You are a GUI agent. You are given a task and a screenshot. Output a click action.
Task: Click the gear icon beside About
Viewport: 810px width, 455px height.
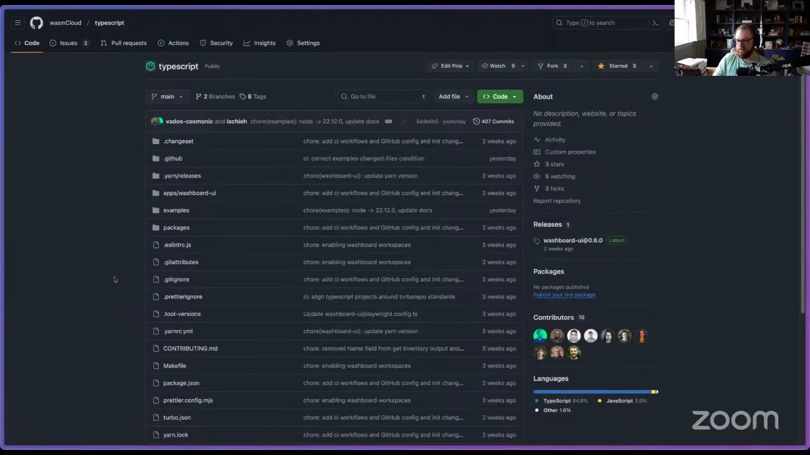pos(655,97)
